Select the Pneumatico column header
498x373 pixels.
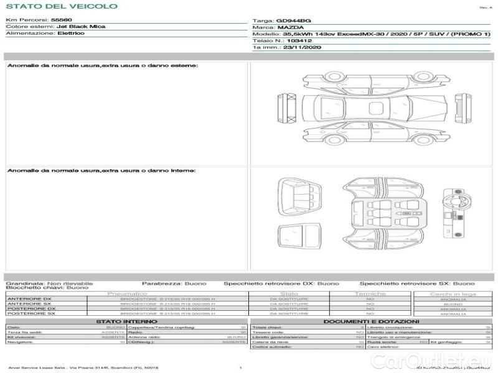[x=127, y=293]
